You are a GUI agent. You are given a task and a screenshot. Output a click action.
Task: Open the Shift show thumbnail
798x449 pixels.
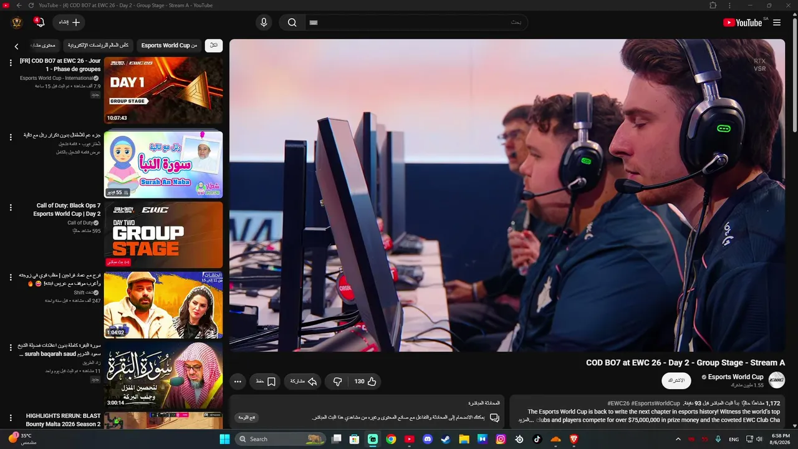pos(163,305)
